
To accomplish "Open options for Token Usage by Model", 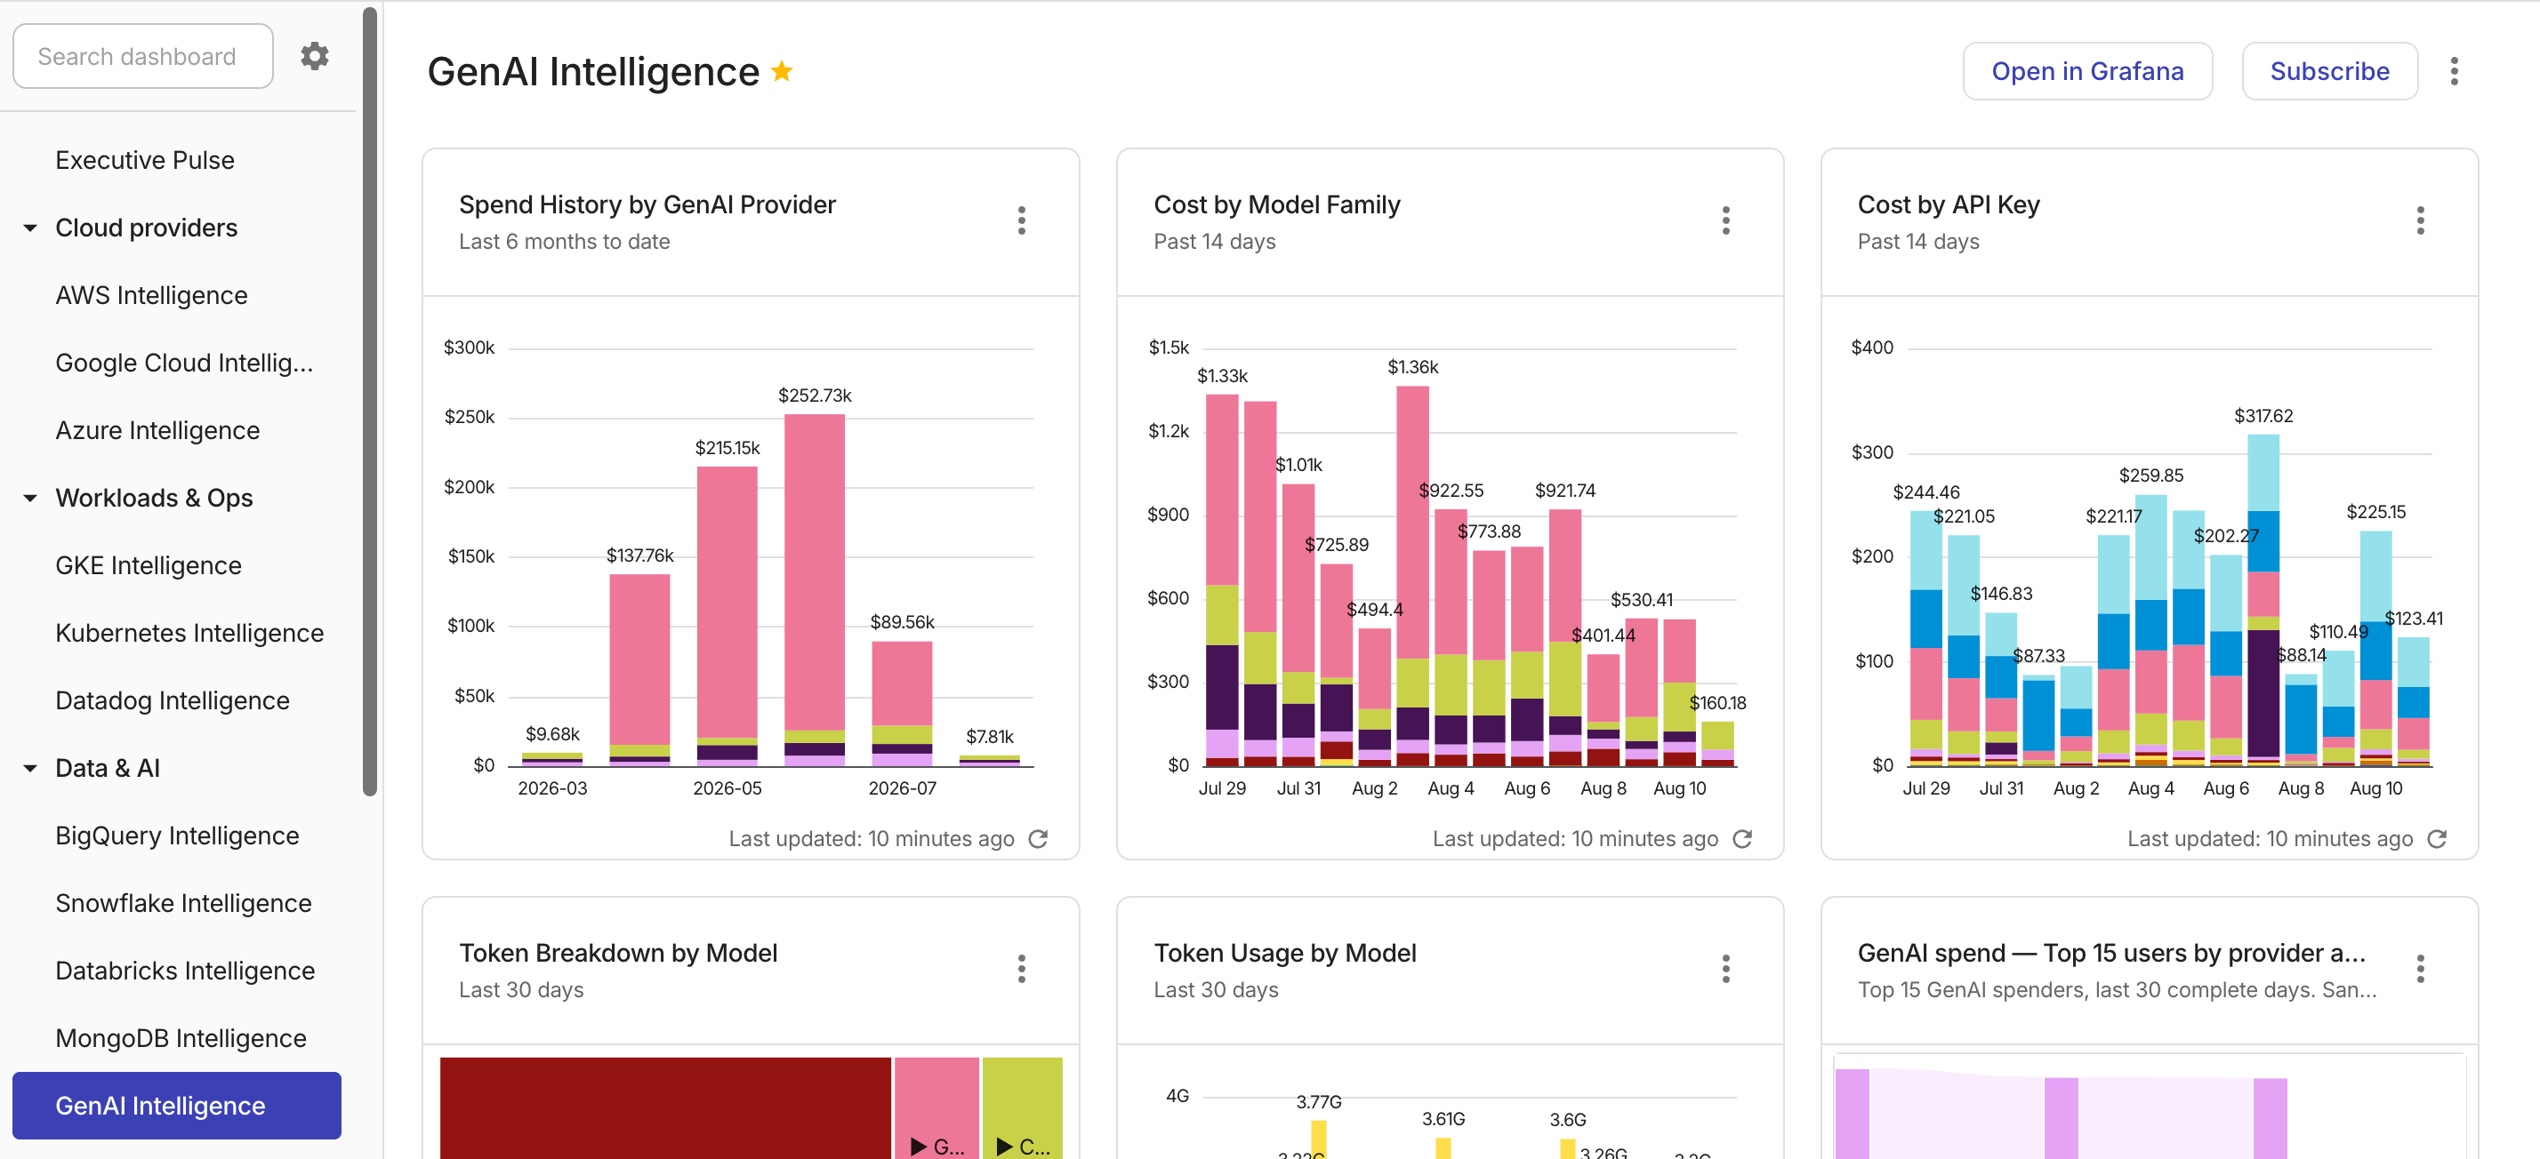I will tap(1725, 969).
